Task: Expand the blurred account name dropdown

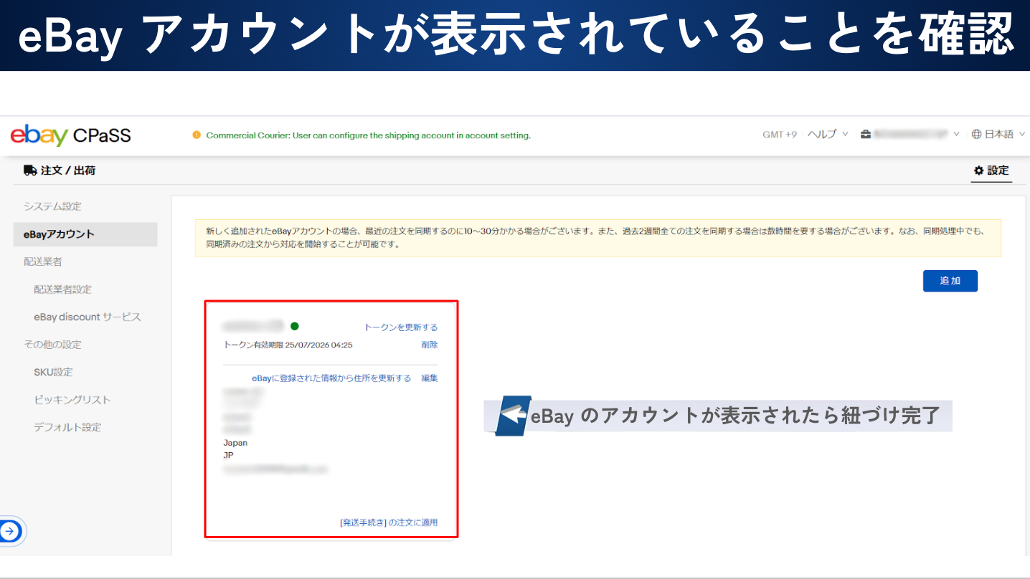Action: [910, 134]
